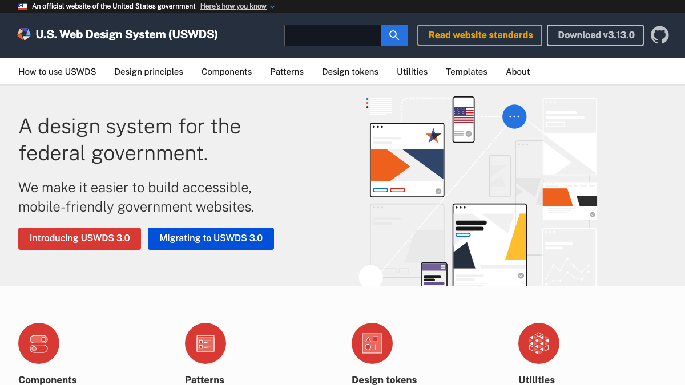This screenshot has height=385, width=685.
Task: Click Download v3.13.0
Action: [595, 35]
